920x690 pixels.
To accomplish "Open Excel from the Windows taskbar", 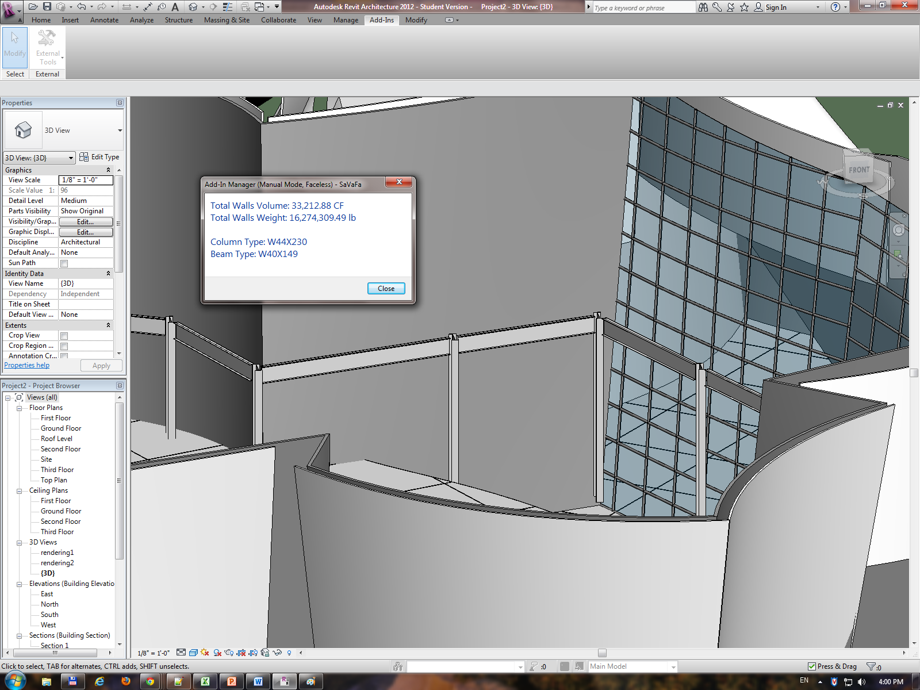I will 205,681.
